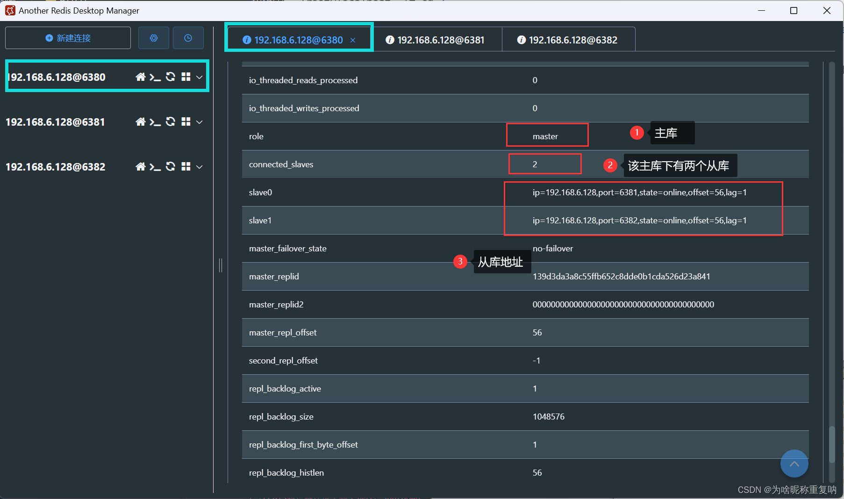Click the master_replid hash value
Viewport: 844px width, 499px height.
[622, 277]
